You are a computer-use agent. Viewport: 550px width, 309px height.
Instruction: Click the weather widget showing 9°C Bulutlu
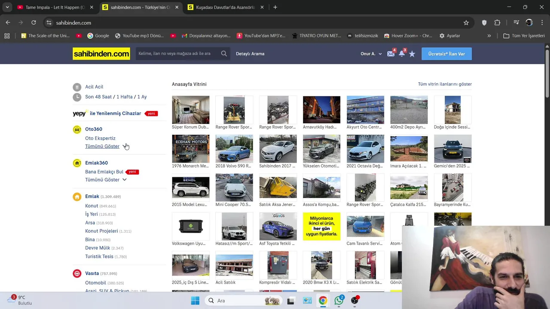pos(20,300)
